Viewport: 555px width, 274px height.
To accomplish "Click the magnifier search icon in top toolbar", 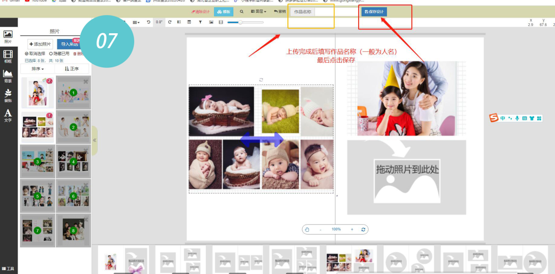I will pos(241,11).
